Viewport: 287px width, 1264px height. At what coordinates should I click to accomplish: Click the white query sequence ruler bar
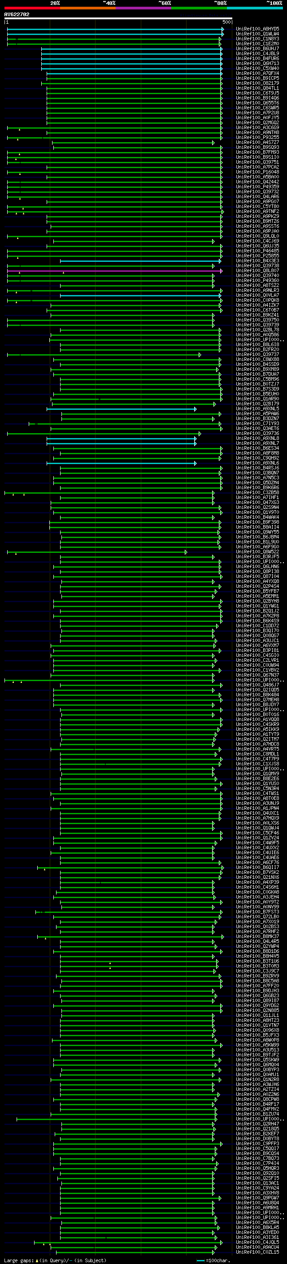(118, 19)
